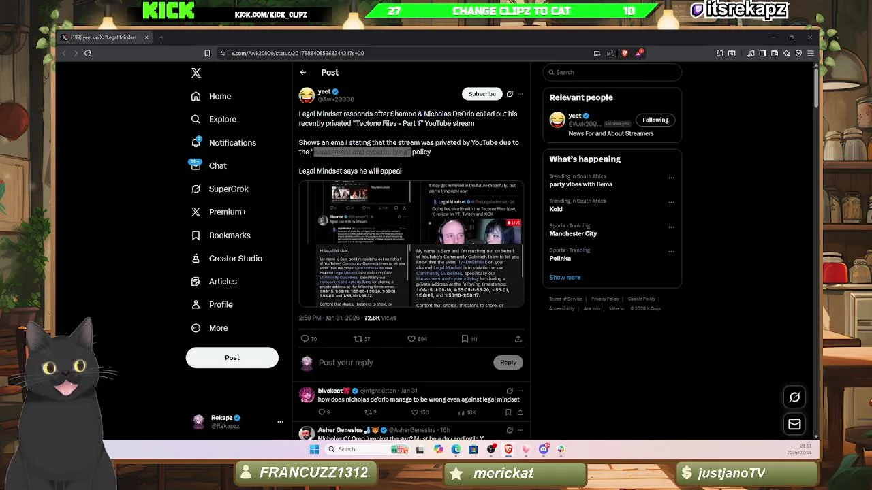Open yeet's profile avatar on the post
Viewport: 872px width, 490px height.
[307, 95]
